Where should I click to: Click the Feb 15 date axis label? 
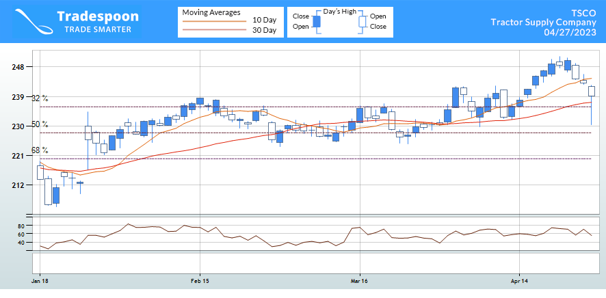200,281
